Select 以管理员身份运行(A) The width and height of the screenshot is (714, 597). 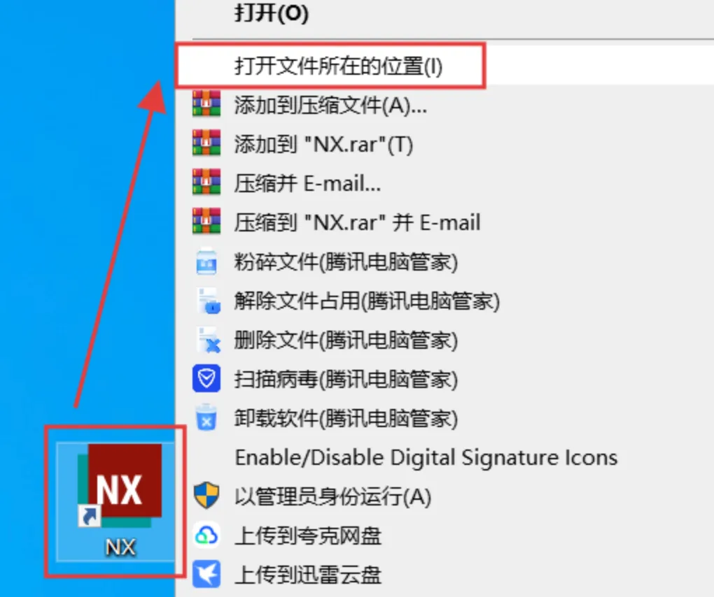[333, 496]
